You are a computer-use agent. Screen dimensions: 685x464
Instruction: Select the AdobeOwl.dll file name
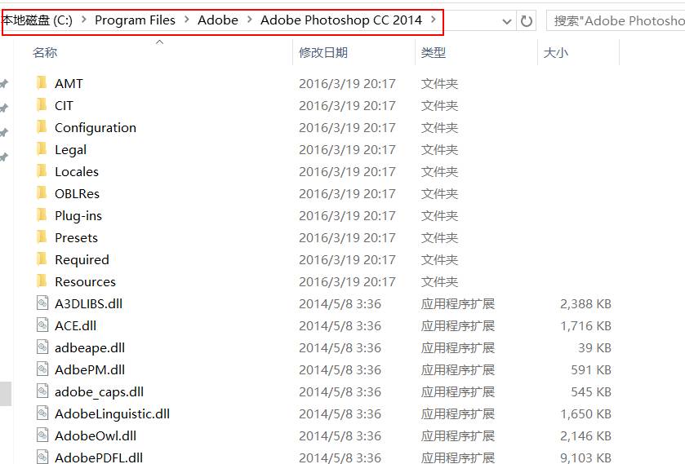96,436
